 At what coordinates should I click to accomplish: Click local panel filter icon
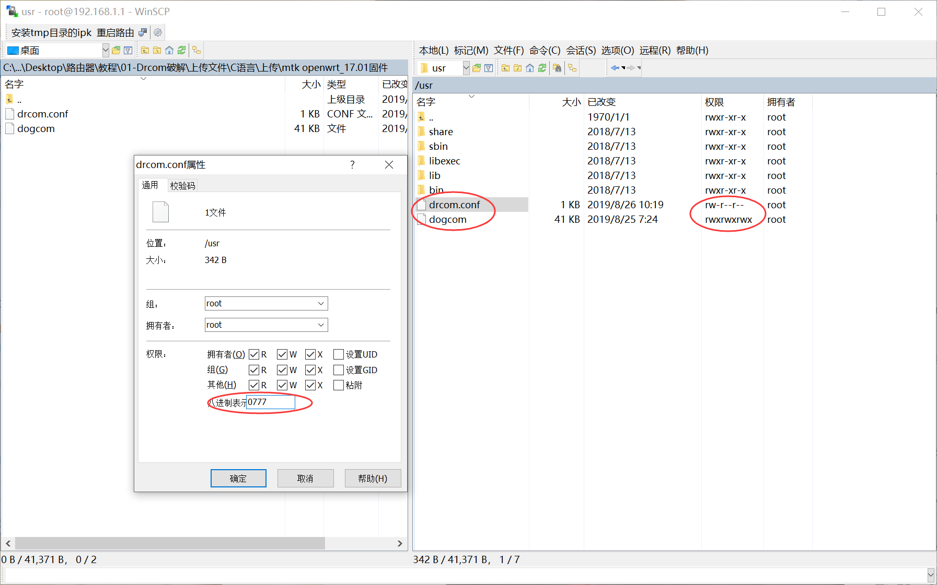[128, 50]
